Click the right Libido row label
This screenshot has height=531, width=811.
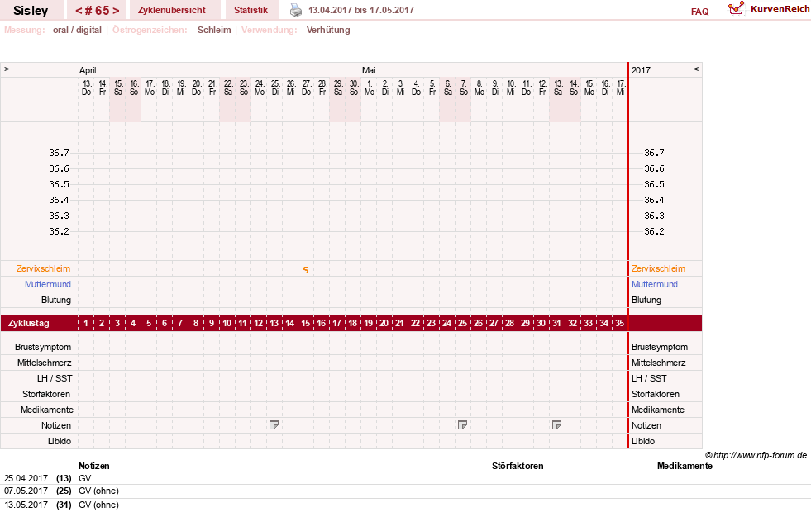pos(643,441)
